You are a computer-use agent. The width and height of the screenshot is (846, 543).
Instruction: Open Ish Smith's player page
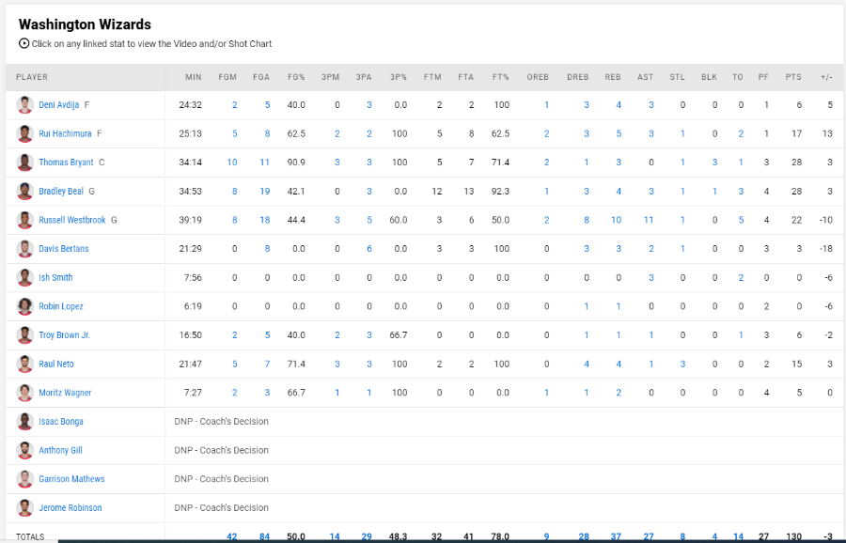[55, 277]
